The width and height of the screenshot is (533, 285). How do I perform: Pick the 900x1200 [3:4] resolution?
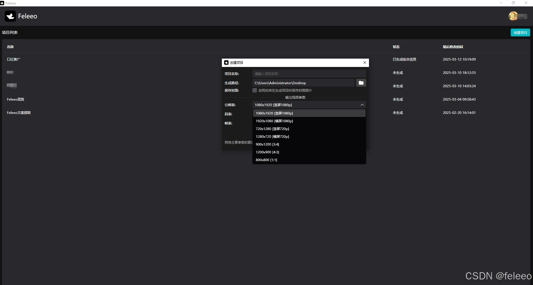tap(309, 144)
